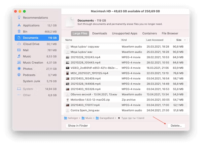Viewport: 202px width, 147px height.
Task: Click the 16.03.2021, 21:06 date cell
Action: [x=158, y=68]
